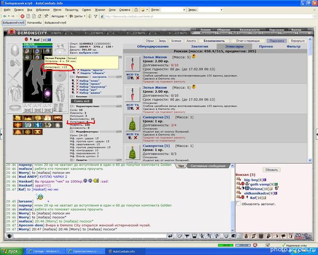Click the Подсказка button
This screenshot has width=318, height=255.
[277, 41]
